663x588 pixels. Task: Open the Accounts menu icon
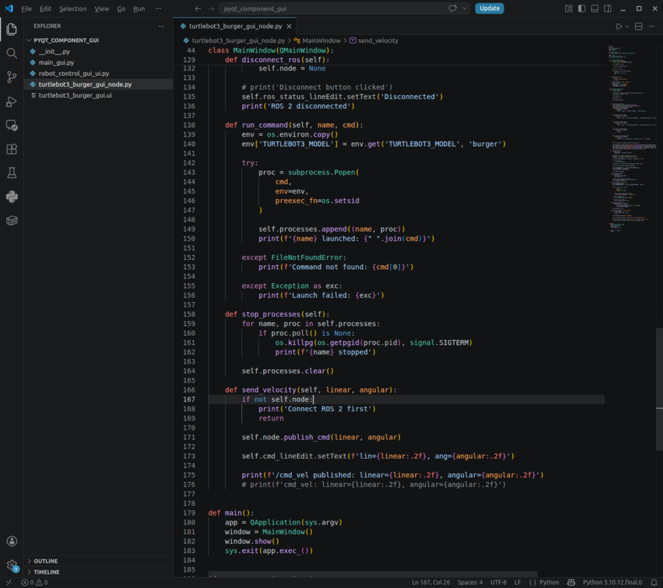(12, 541)
